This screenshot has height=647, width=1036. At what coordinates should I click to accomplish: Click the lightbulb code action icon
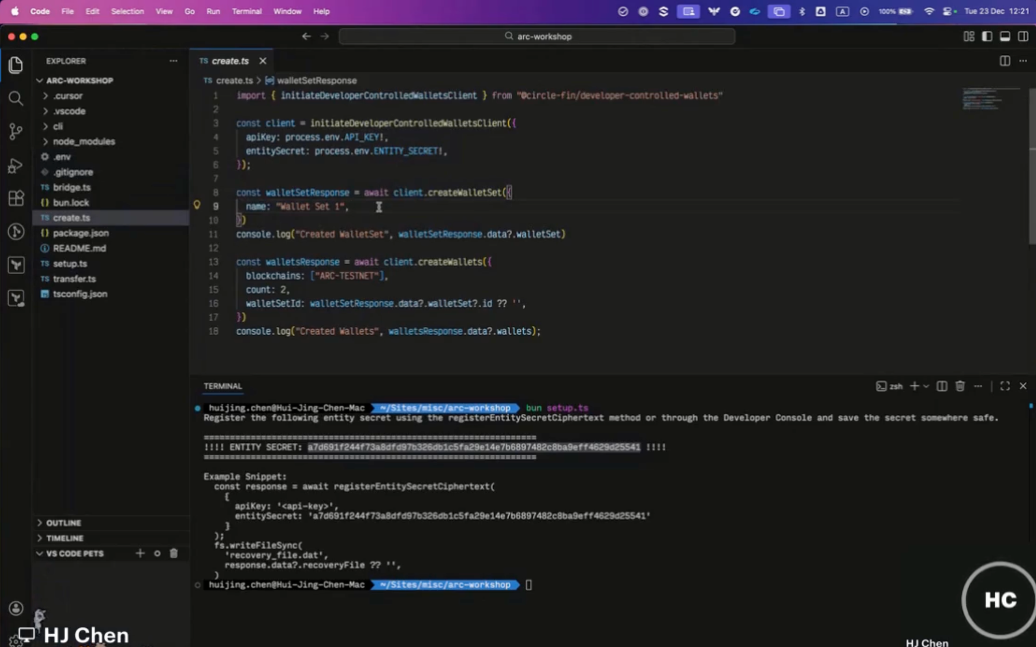tap(197, 205)
